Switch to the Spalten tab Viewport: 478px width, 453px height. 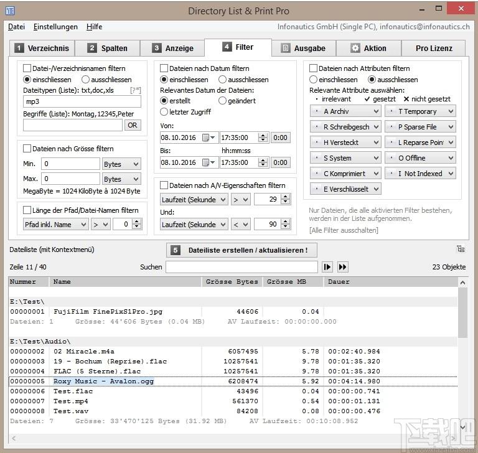point(107,48)
